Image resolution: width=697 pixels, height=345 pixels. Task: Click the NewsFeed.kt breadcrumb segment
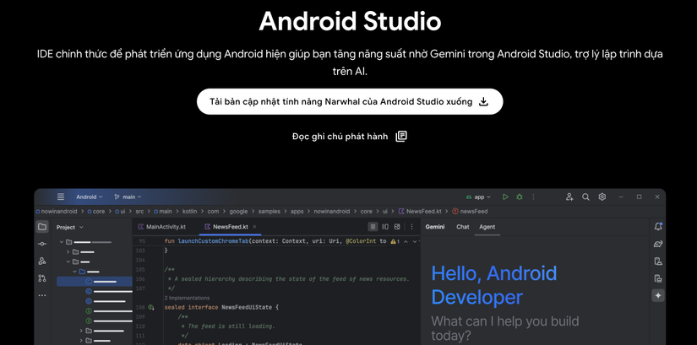pyautogui.click(x=420, y=212)
